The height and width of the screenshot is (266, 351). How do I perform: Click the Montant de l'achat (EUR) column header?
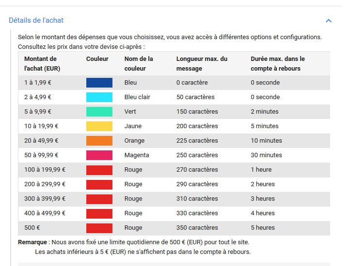click(x=42, y=64)
